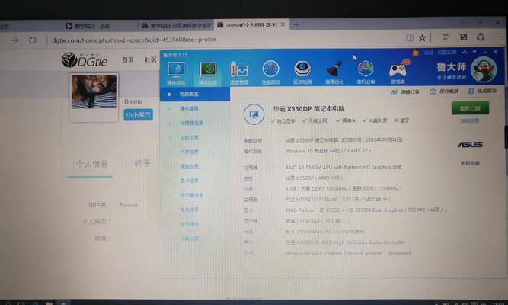Image resolution: width=508 pixels, height=305 pixels.
Task: Open 温度管理 temperature management thermometer icon
Action: click(x=239, y=73)
